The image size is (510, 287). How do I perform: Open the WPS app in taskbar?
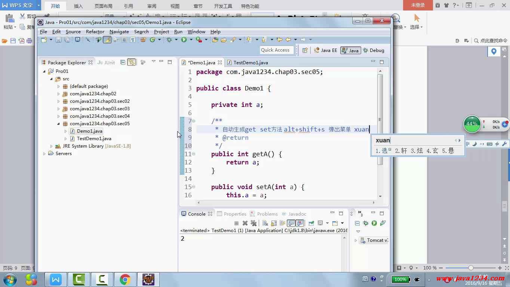(x=56, y=279)
